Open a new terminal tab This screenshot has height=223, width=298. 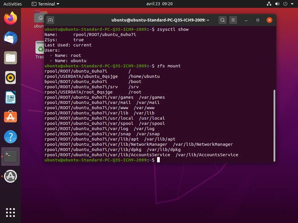(50, 20)
